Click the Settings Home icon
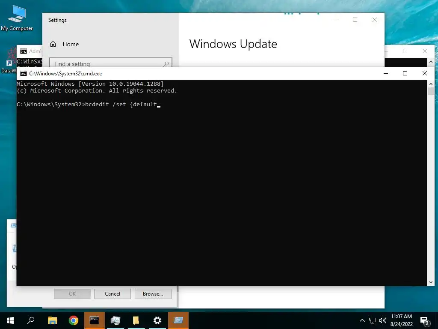Image resolution: width=438 pixels, height=329 pixels. tap(53, 44)
